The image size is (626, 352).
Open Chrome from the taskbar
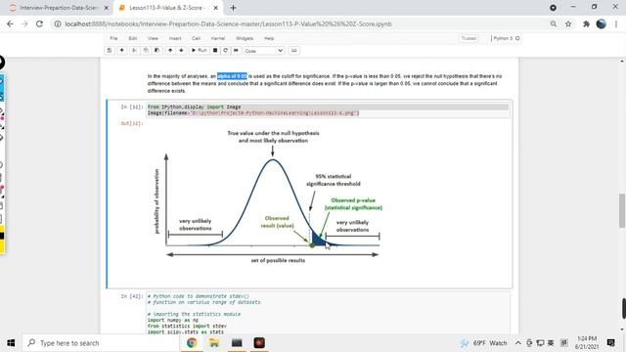(x=192, y=343)
